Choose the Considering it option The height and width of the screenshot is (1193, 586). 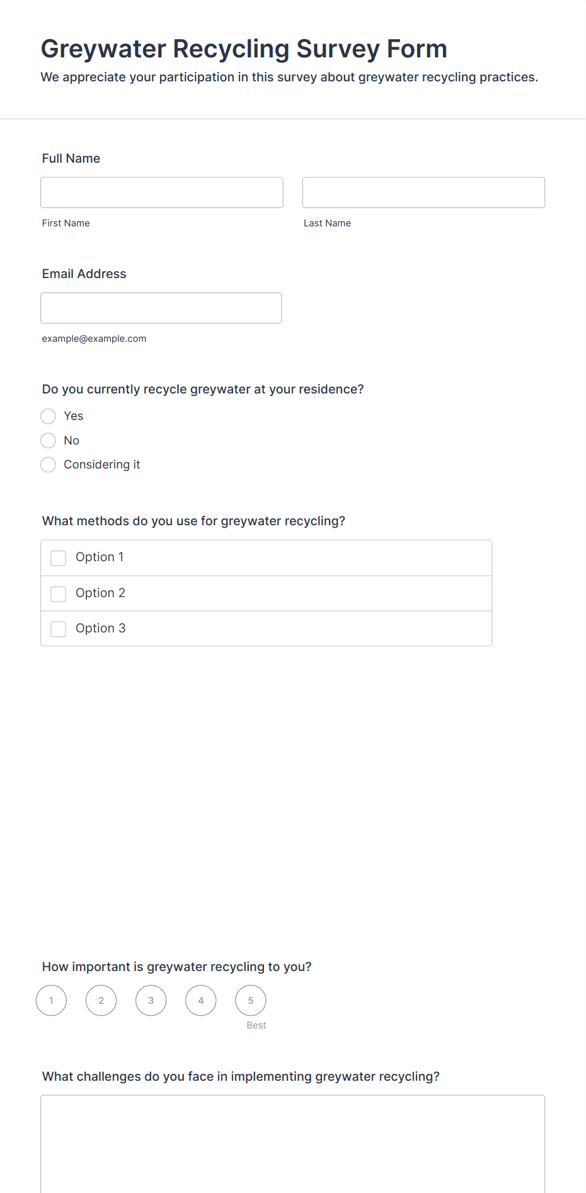[x=49, y=465]
